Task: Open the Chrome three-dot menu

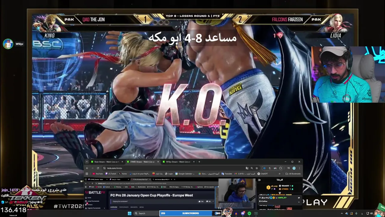Action: 299,168
